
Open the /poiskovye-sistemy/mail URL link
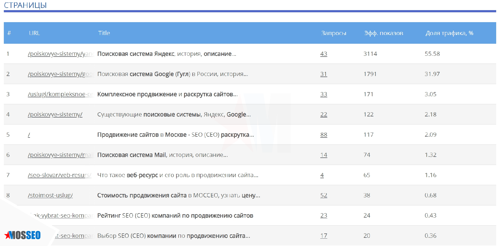(x=60, y=155)
